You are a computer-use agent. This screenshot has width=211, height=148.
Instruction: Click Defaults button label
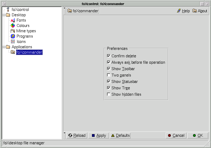pyautogui.click(x=123, y=135)
